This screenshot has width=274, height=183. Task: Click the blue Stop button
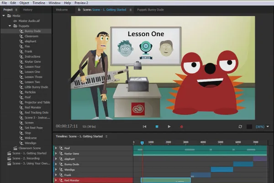pos(157,126)
